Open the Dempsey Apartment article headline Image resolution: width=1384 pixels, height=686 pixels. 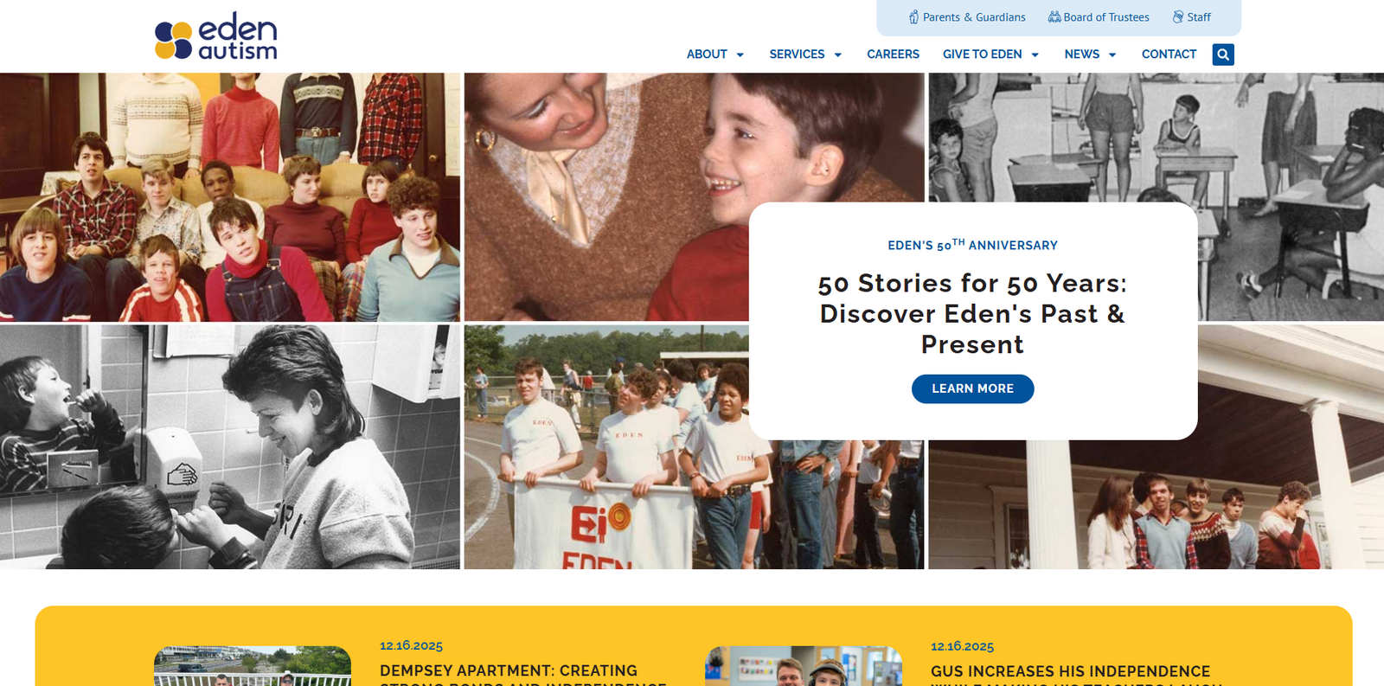522,676
